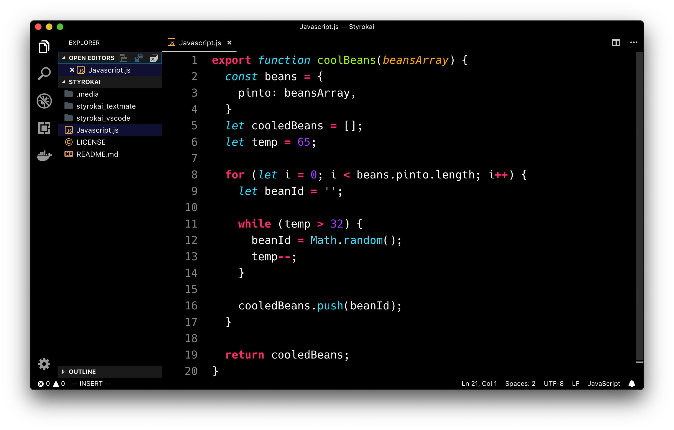Expand the Outline section
The image size is (674, 430).
[64, 372]
